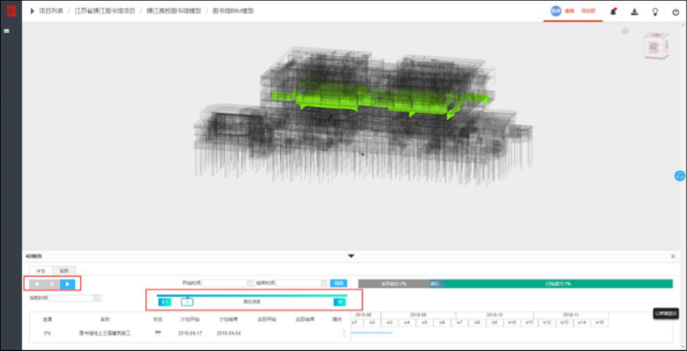This screenshot has width=688, height=351.
Task: Click the 结束时间 input field
Action: (302, 284)
